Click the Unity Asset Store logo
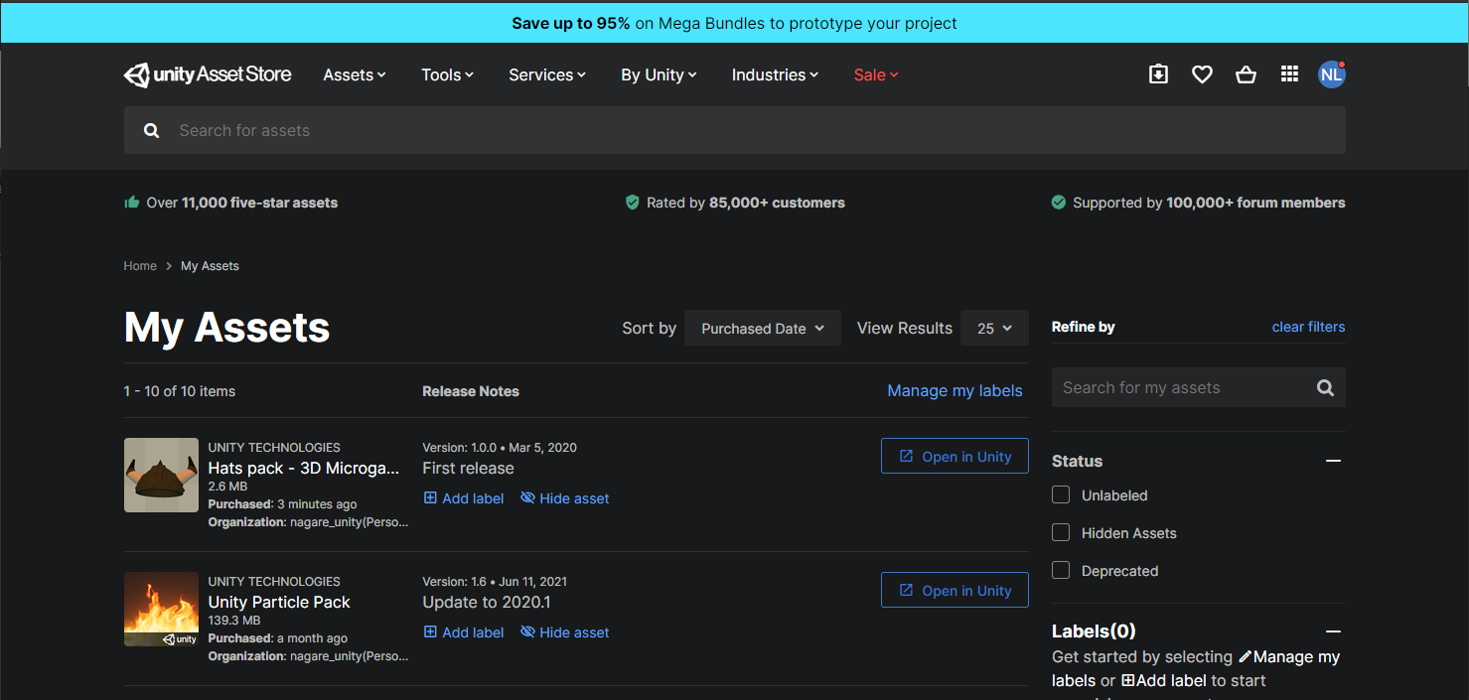The height and width of the screenshot is (700, 1469). pos(208,74)
